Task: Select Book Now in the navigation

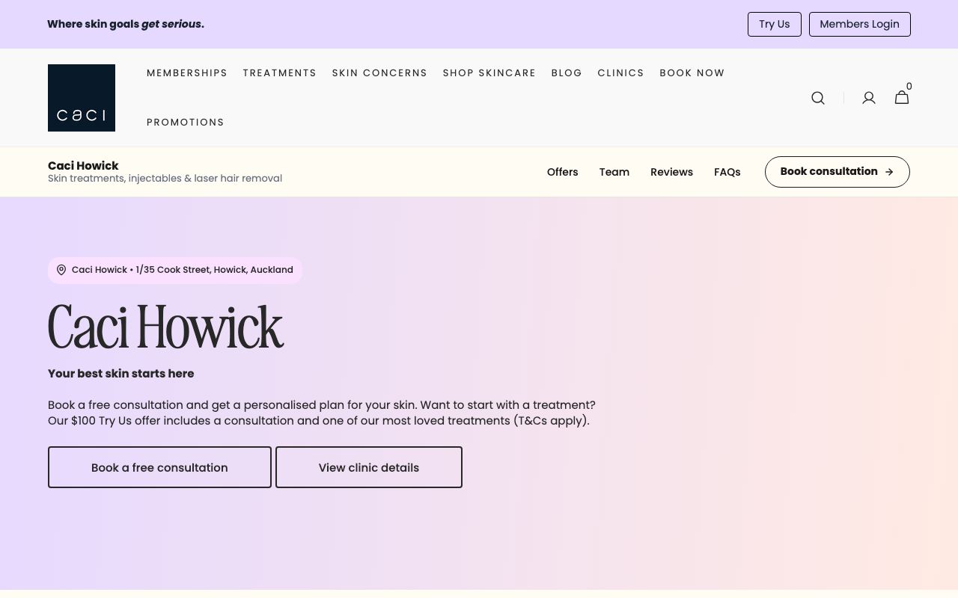Action: click(x=692, y=73)
